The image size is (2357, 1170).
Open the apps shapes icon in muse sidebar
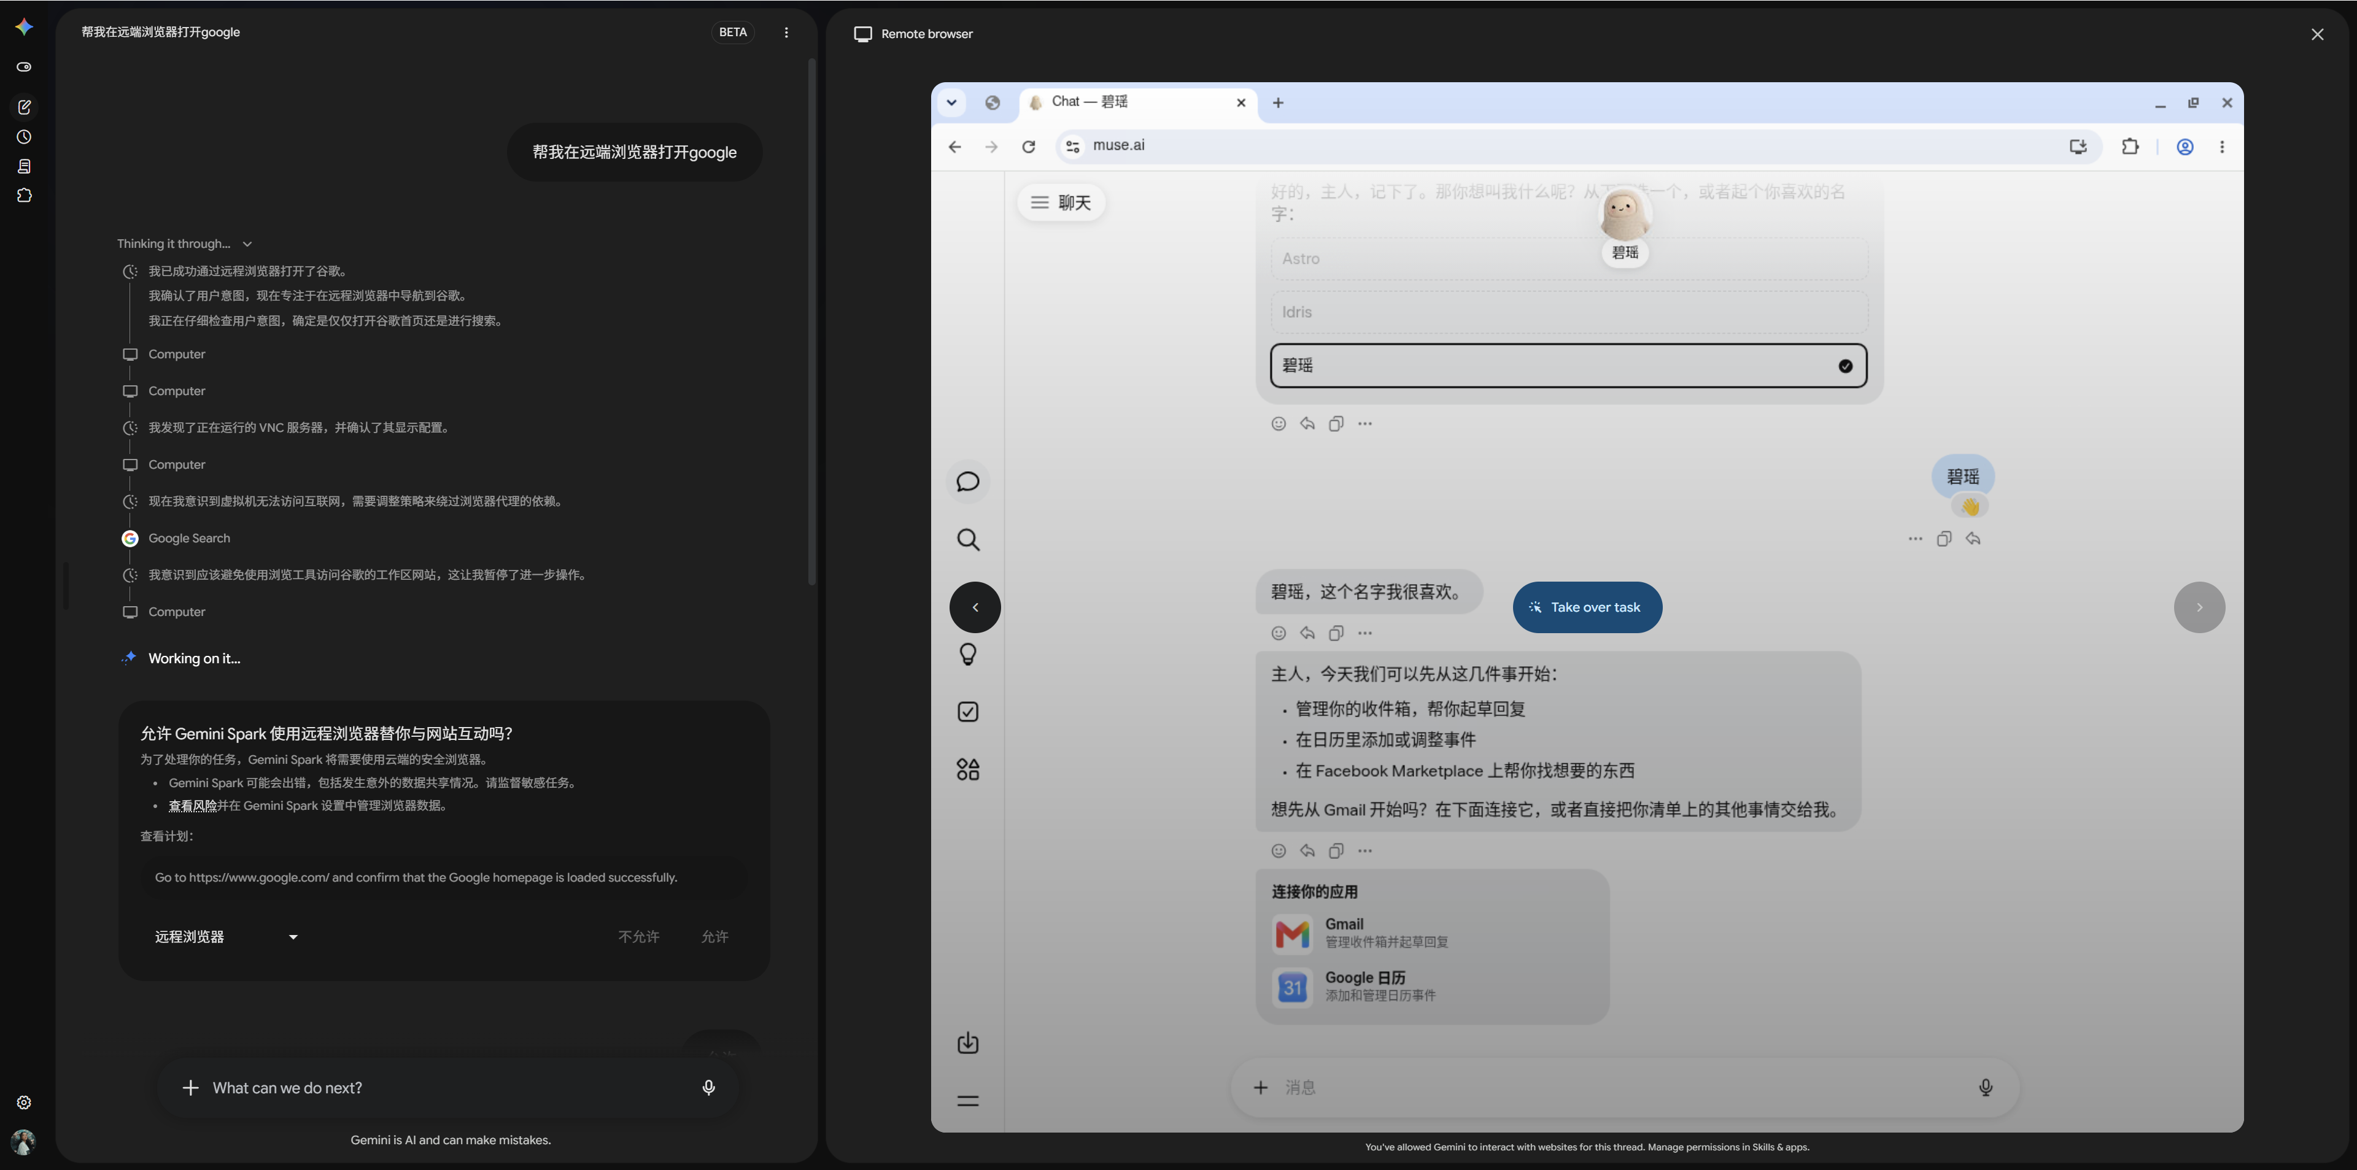click(967, 769)
